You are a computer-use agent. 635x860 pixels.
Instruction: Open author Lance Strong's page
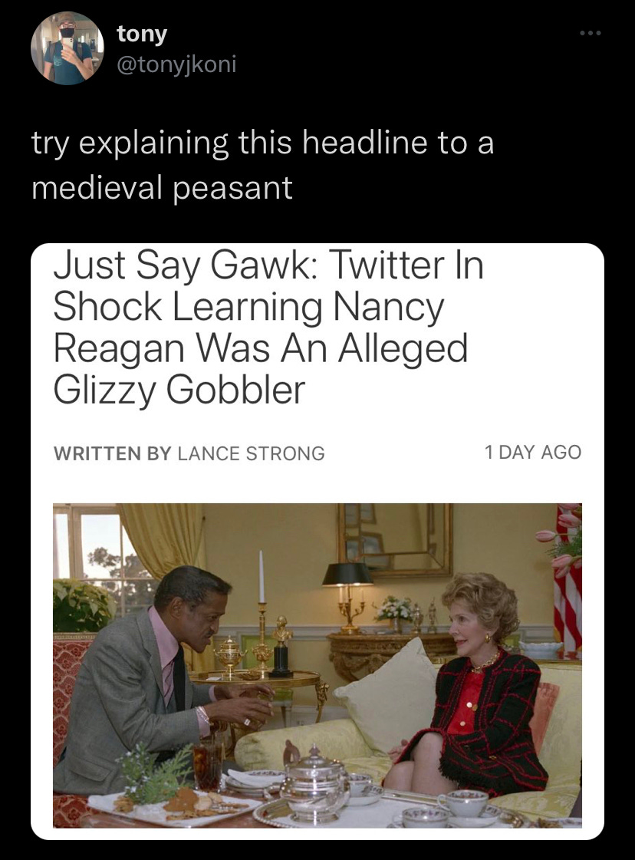251,453
